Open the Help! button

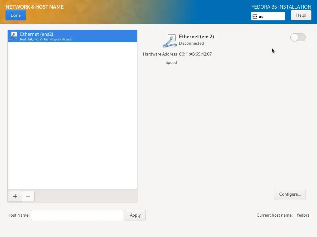point(301,15)
